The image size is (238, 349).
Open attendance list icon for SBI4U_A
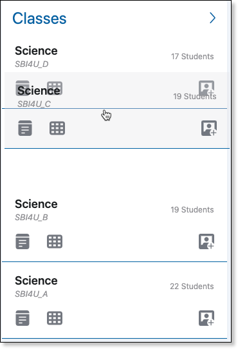(x=23, y=318)
